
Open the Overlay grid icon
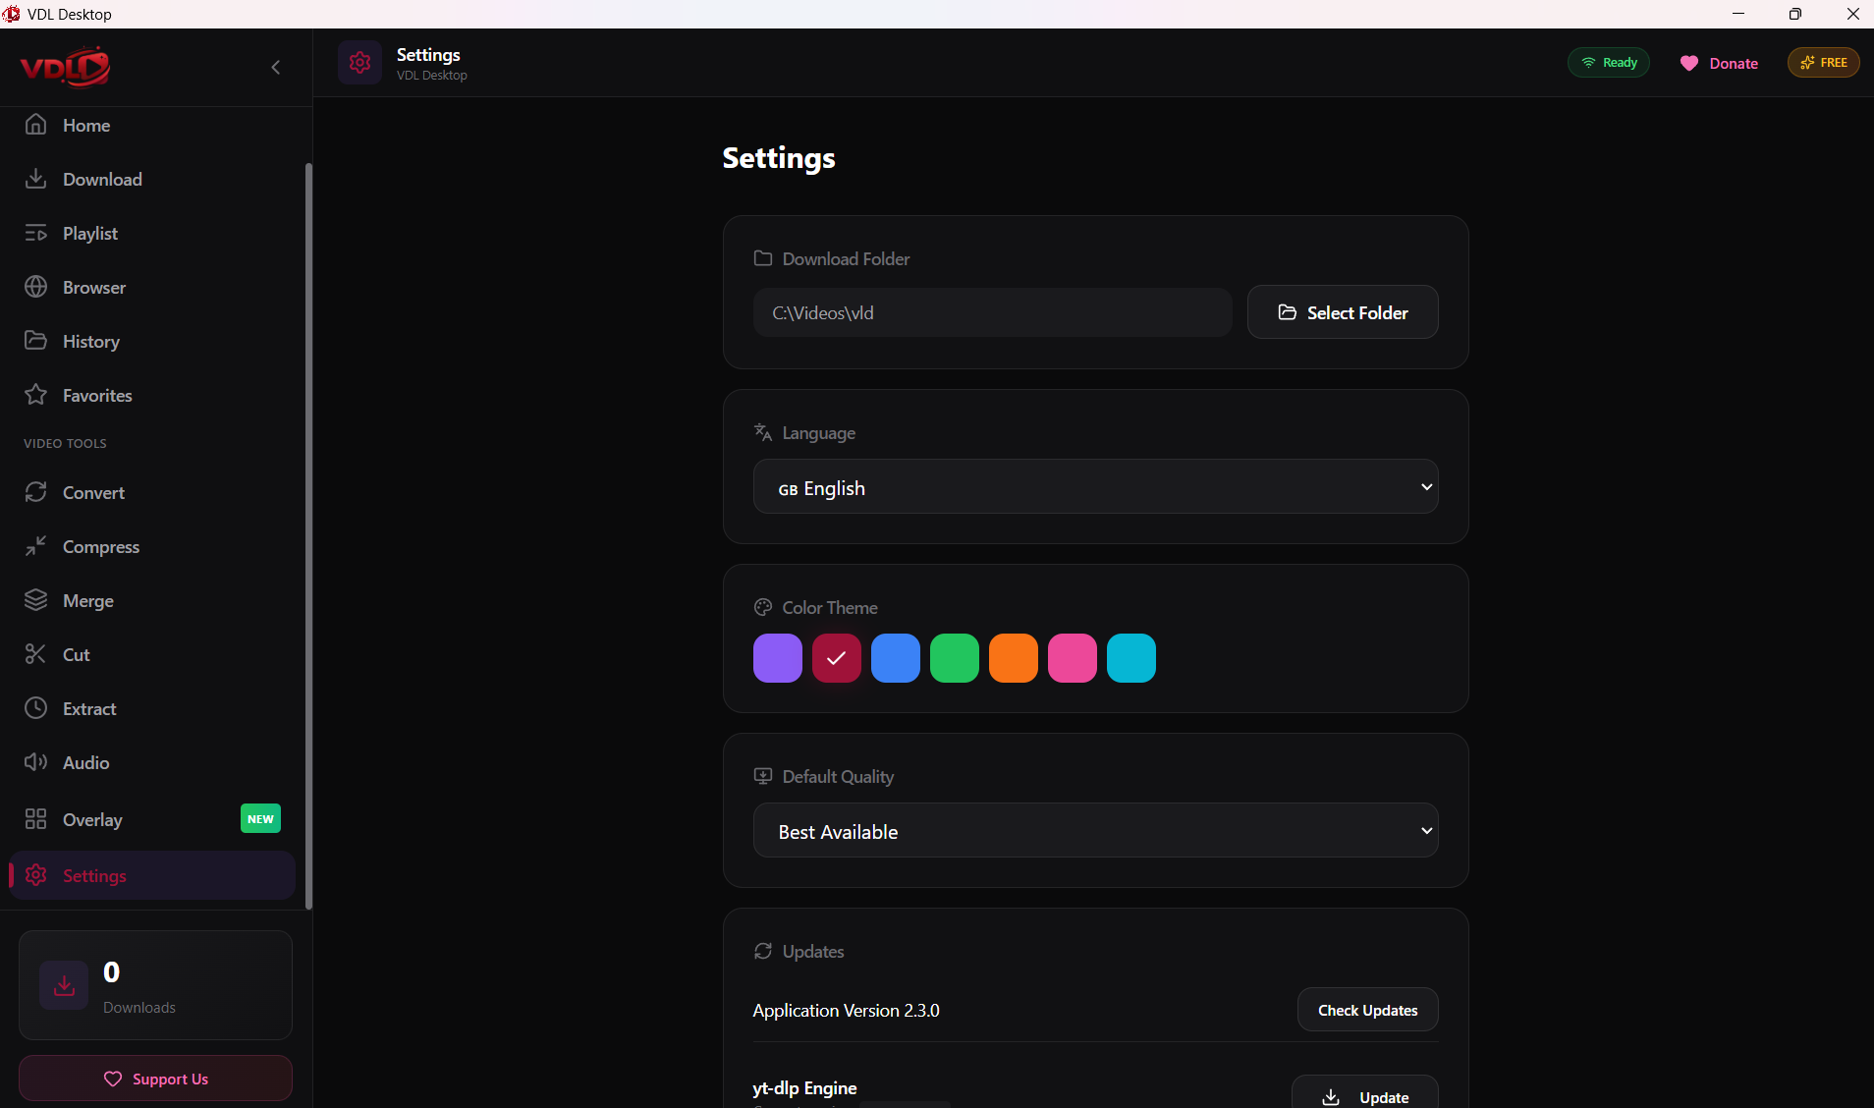pos(36,819)
